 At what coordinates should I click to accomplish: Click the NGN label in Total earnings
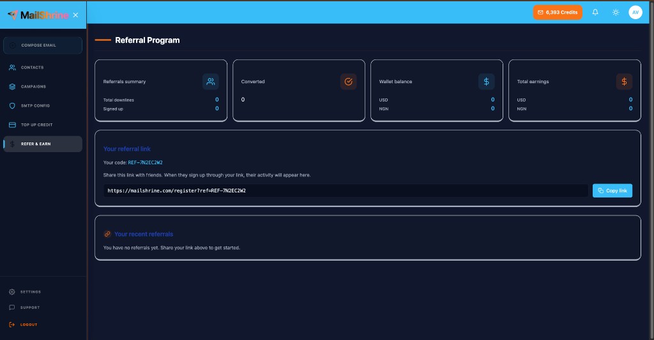coord(522,109)
